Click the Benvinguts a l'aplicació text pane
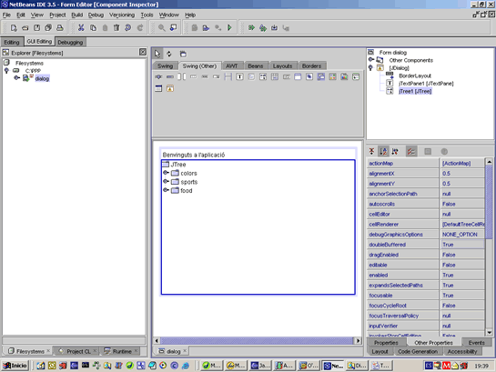Screen dimensions: 496x372 tap(258, 155)
